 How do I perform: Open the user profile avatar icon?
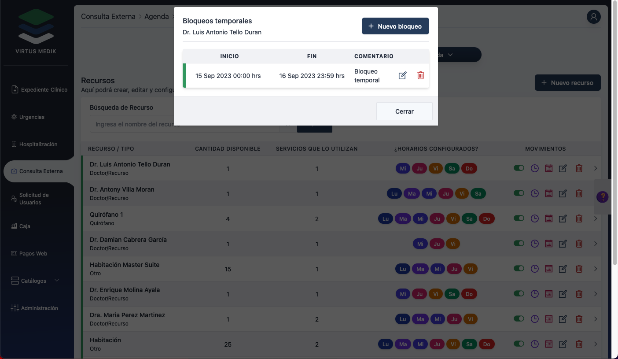pyautogui.click(x=594, y=17)
